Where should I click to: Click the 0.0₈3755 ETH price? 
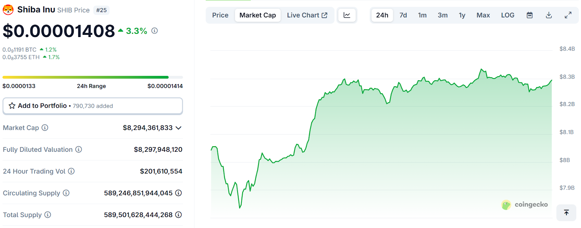[x=21, y=57]
